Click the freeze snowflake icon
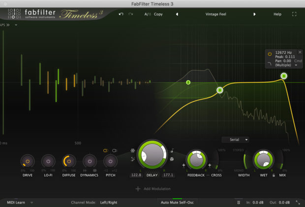This screenshot has width=305, height=207. pyautogui.click(x=133, y=150)
